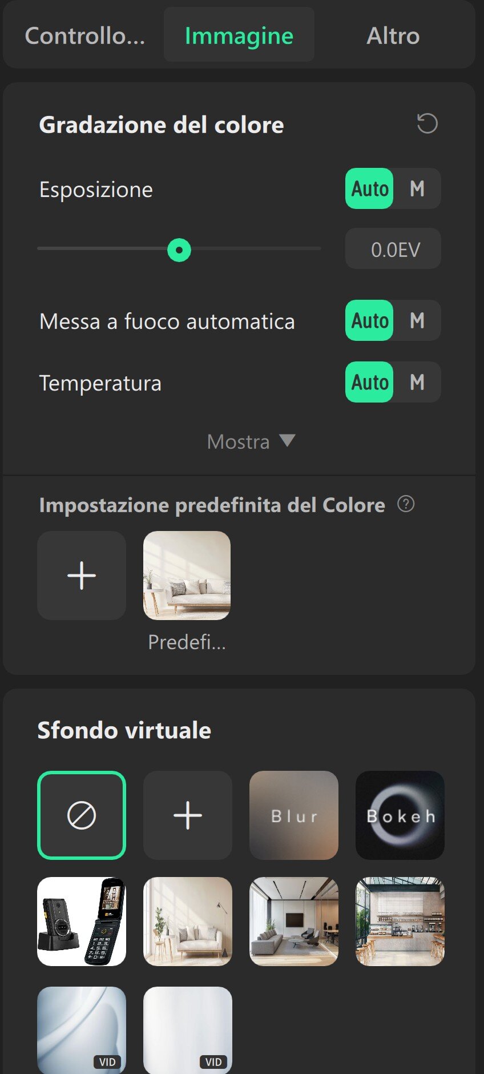Click the Mostra dropdown arrow
The image size is (484, 1074).
coord(287,440)
